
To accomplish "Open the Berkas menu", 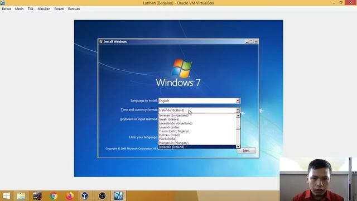I will click(6, 9).
